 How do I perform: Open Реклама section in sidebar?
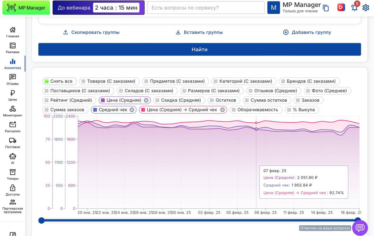pos(13,48)
